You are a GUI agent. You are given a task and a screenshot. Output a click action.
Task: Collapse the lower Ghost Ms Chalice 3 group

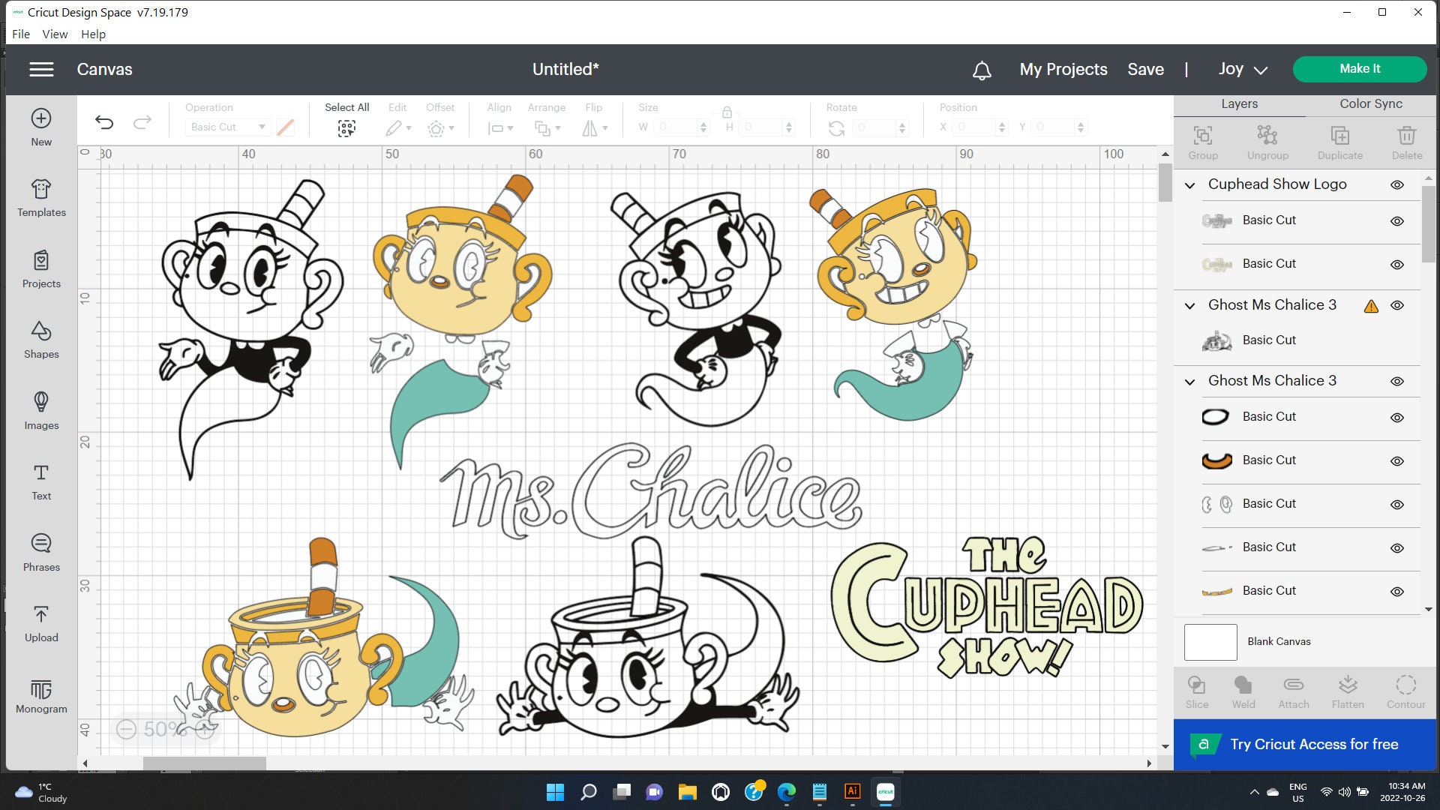pos(1189,382)
